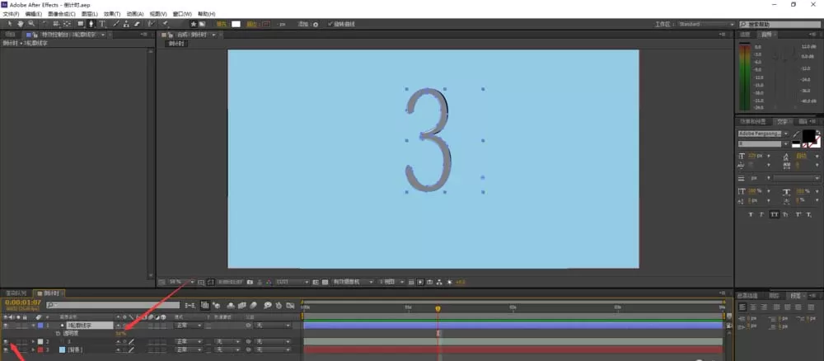Image resolution: width=824 pixels, height=361 pixels.
Task: Open the active camera dropdown
Action: tap(353, 282)
